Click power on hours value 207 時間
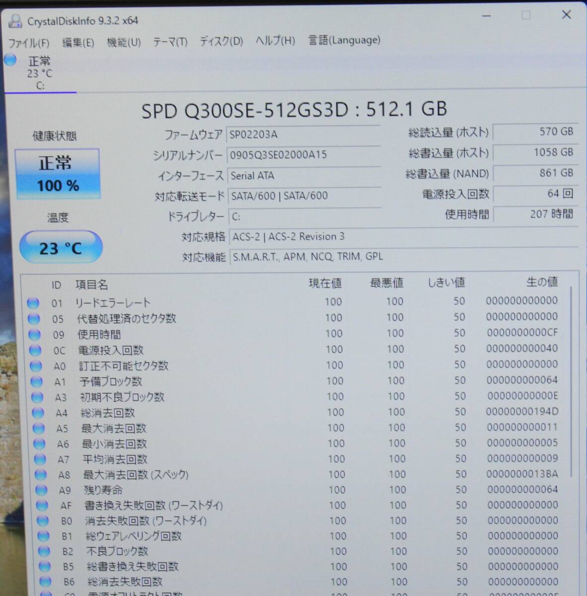Image resolution: width=587 pixels, height=596 pixels. [537, 214]
